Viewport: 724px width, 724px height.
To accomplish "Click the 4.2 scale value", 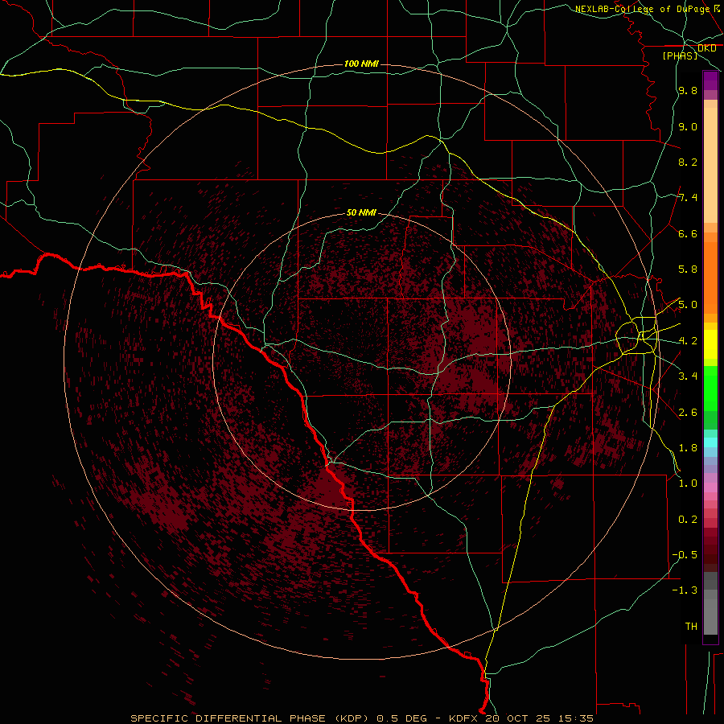I will coord(688,341).
